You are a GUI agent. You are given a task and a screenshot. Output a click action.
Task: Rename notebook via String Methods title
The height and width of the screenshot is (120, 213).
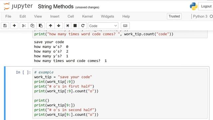coord(56,7)
